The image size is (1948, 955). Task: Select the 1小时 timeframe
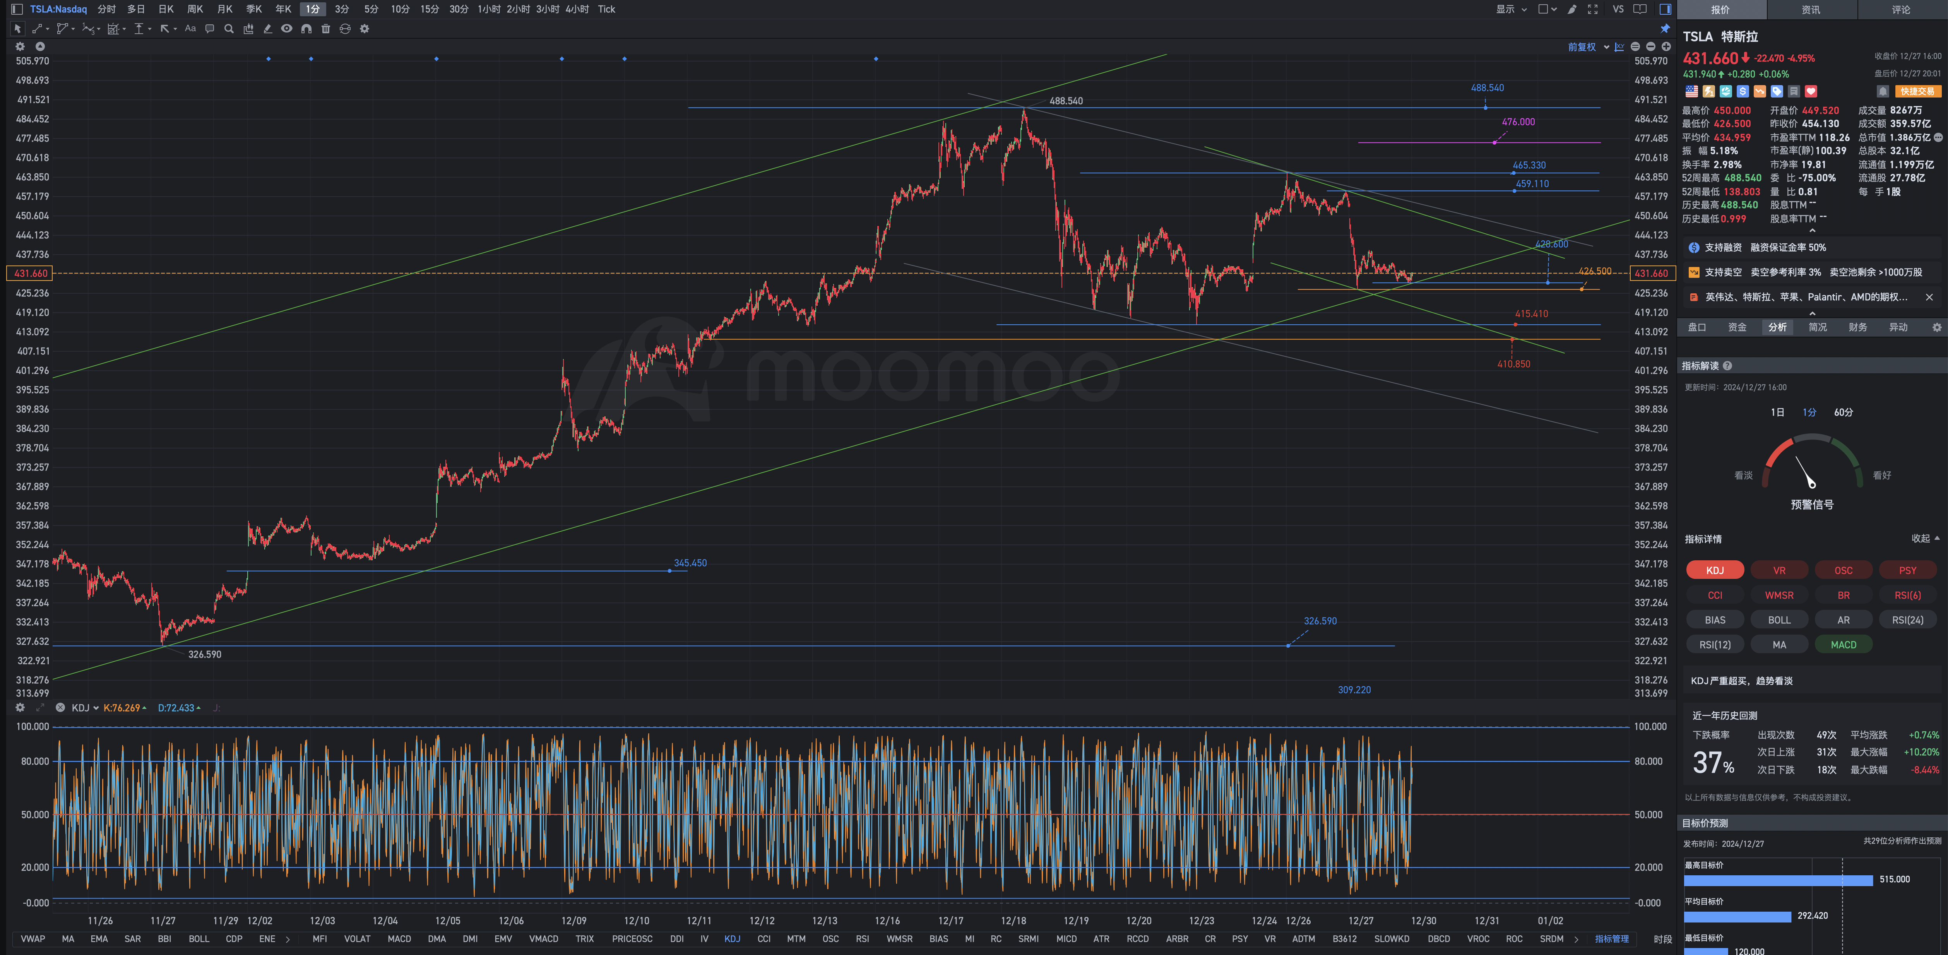pos(488,9)
